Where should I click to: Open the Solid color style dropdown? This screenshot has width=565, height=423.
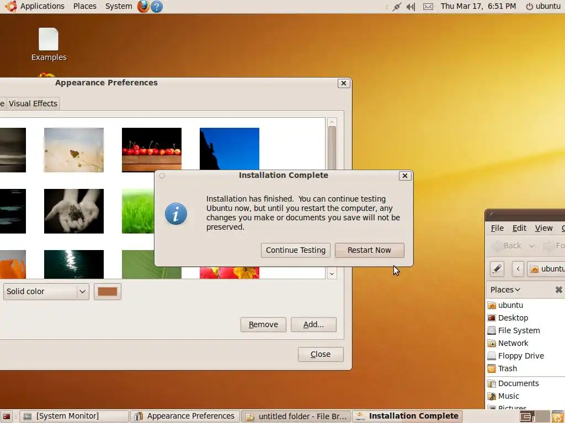click(x=46, y=291)
